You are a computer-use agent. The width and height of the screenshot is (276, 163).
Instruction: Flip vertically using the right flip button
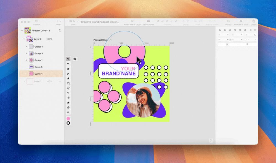tap(247, 44)
